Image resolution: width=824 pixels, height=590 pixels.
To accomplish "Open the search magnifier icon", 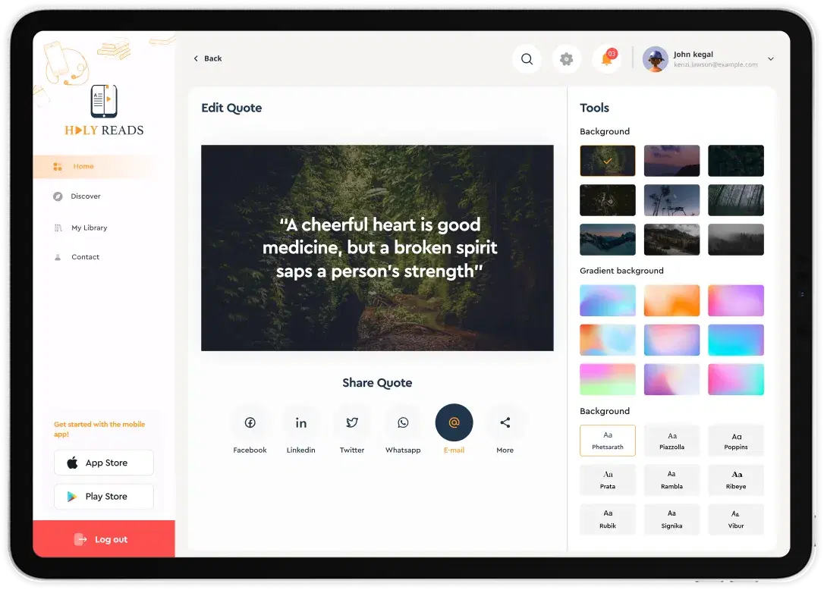I will (x=527, y=59).
